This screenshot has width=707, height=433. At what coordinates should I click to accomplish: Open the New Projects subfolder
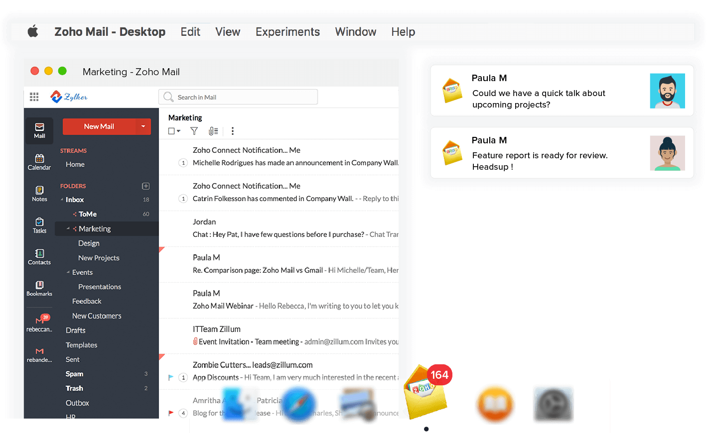(99, 258)
